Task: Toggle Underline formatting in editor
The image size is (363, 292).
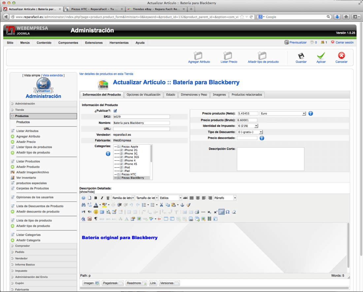Action: point(108,198)
